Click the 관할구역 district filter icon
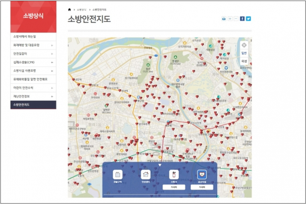Screen dimensions: 306x204 coord(118,174)
